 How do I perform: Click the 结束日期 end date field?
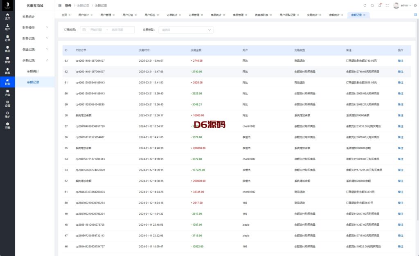(x=117, y=29)
